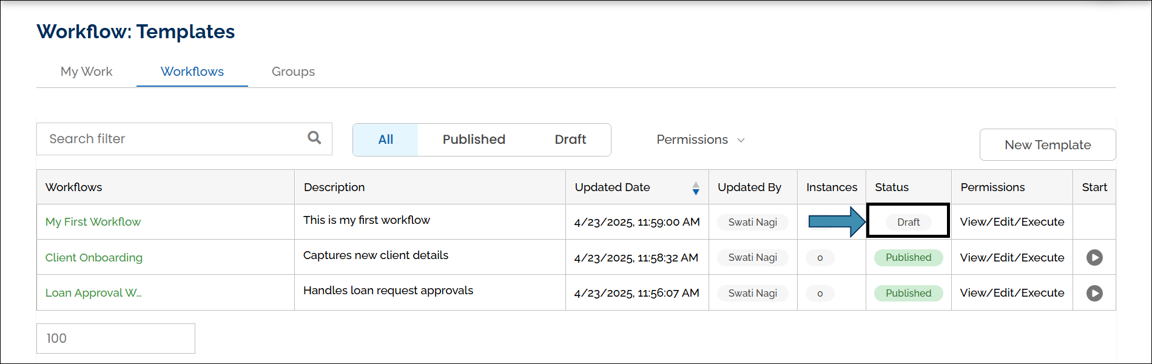Click the search magnifier icon
1152x364 pixels.
point(314,138)
